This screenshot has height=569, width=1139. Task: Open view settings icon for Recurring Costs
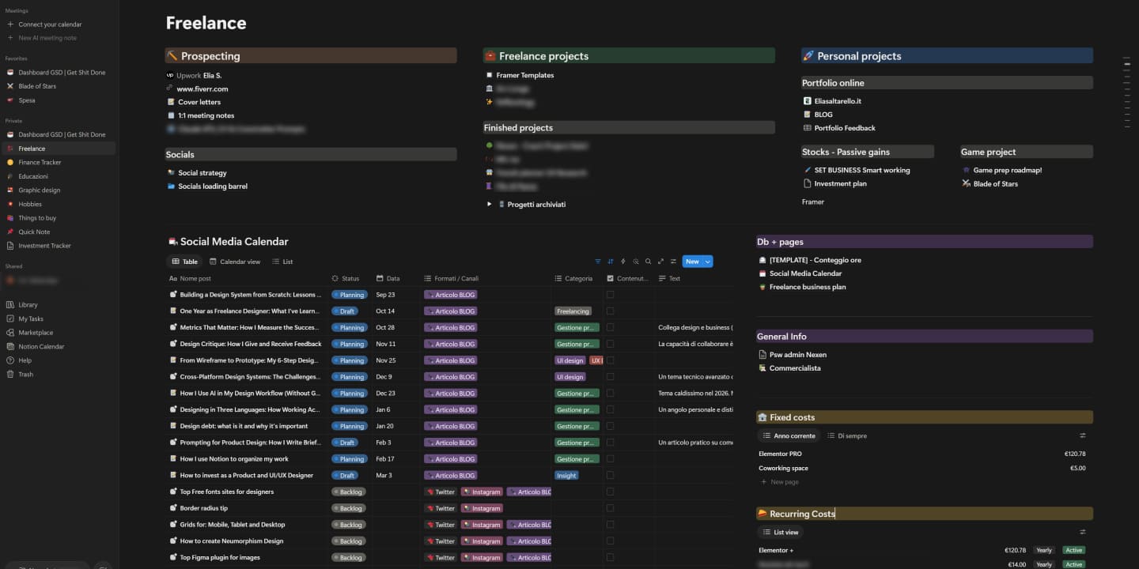(1083, 532)
